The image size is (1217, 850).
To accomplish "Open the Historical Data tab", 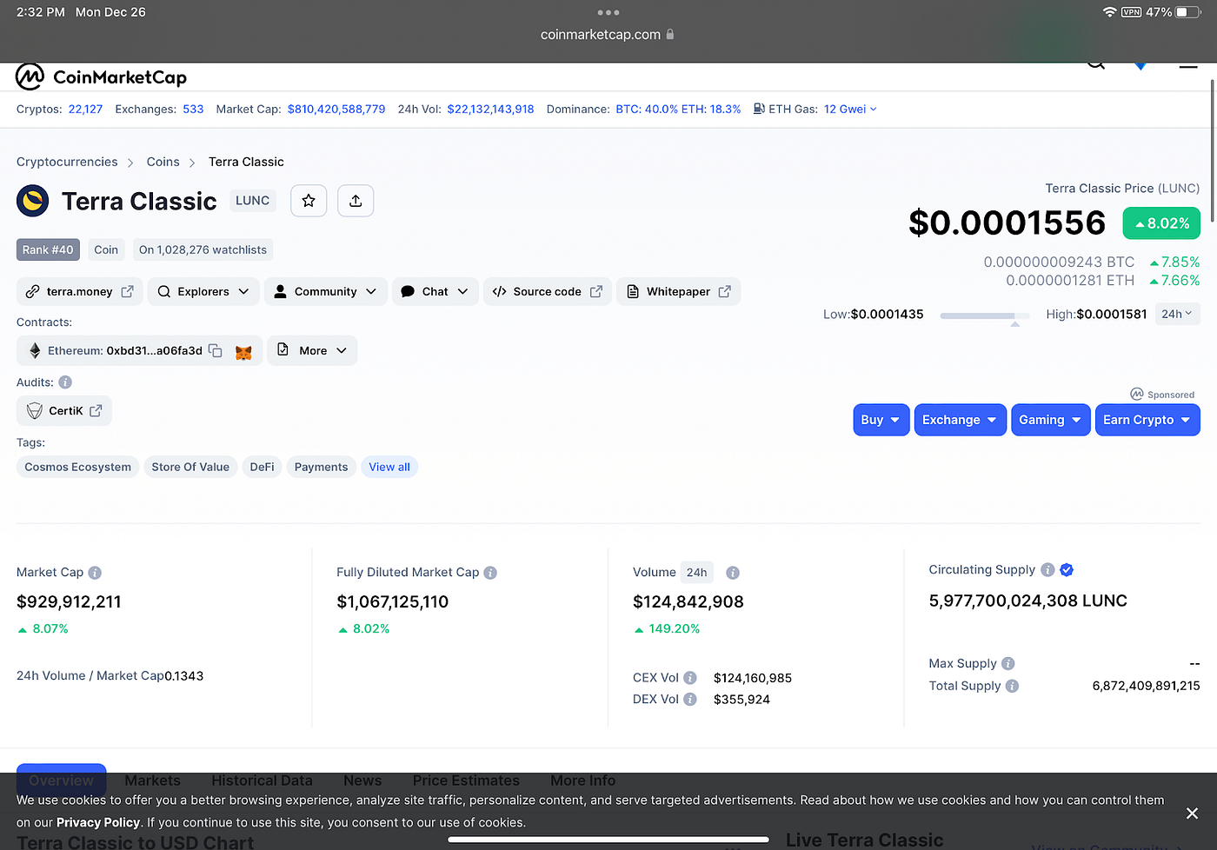I will (262, 780).
